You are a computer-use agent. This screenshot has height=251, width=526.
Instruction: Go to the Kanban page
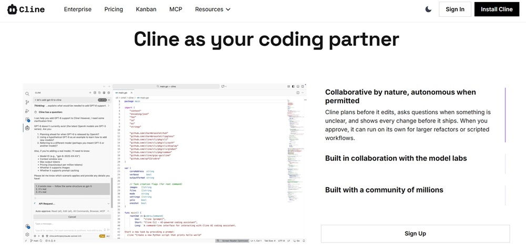coord(146,9)
